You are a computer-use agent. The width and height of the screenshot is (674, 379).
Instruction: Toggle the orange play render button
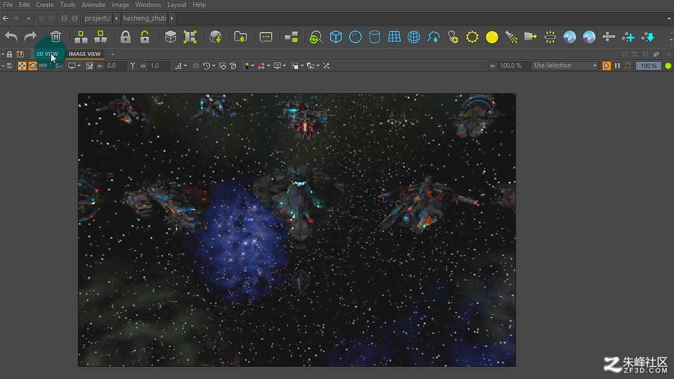pyautogui.click(x=607, y=66)
